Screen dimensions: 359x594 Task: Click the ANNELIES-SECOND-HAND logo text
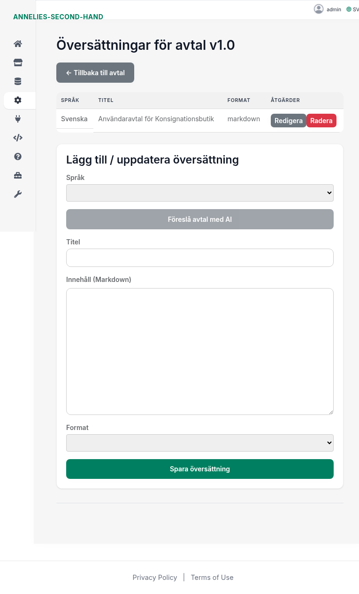[x=58, y=17]
